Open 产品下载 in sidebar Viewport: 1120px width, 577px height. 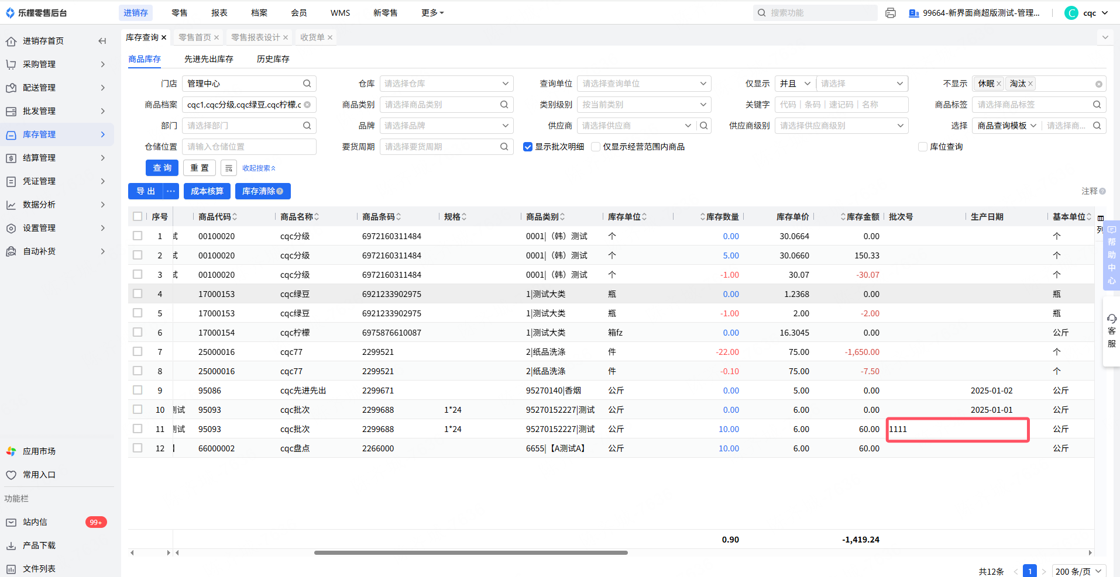tap(39, 545)
